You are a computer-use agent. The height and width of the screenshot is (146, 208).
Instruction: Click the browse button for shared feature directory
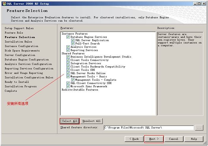point(199,128)
